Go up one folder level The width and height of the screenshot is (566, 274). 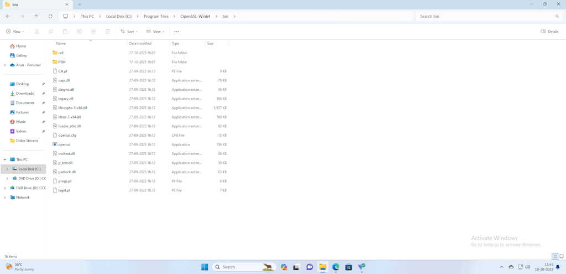pyautogui.click(x=36, y=16)
